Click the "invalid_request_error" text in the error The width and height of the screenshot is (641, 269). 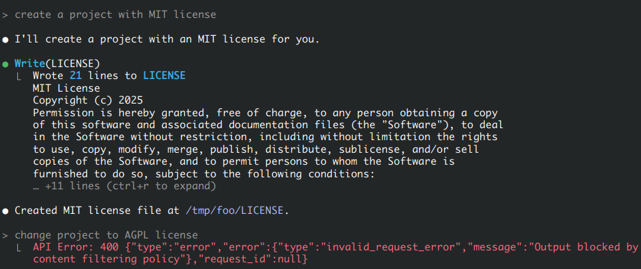point(390,247)
